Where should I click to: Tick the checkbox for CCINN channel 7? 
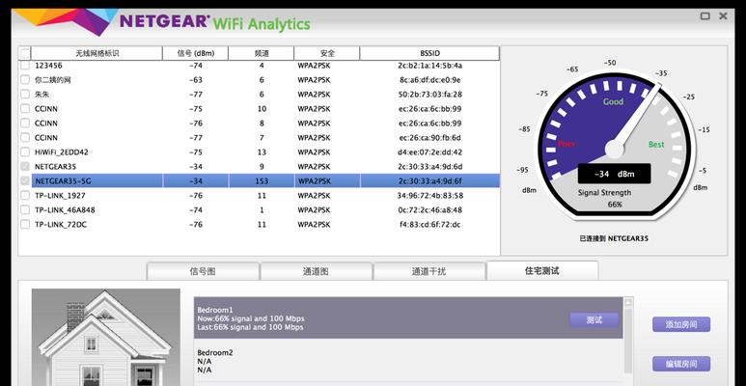(x=25, y=138)
